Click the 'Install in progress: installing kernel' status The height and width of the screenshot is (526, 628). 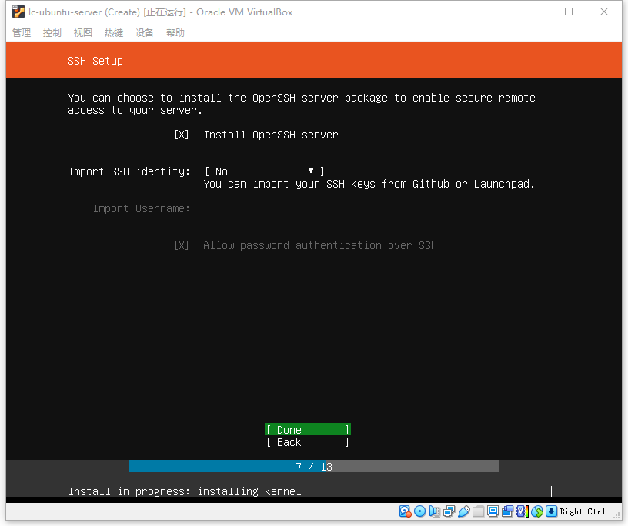pyautogui.click(x=185, y=491)
